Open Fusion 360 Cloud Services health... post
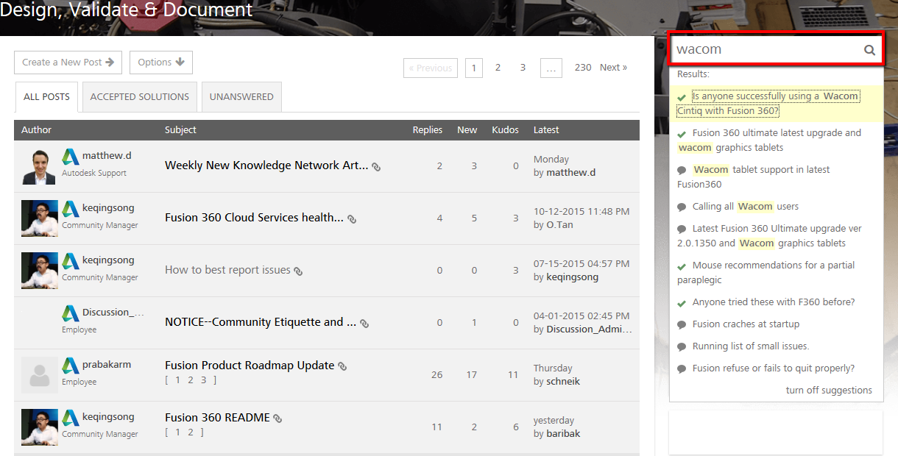 254,218
